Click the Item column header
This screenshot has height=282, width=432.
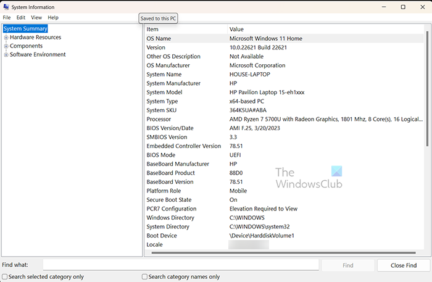click(x=186, y=29)
